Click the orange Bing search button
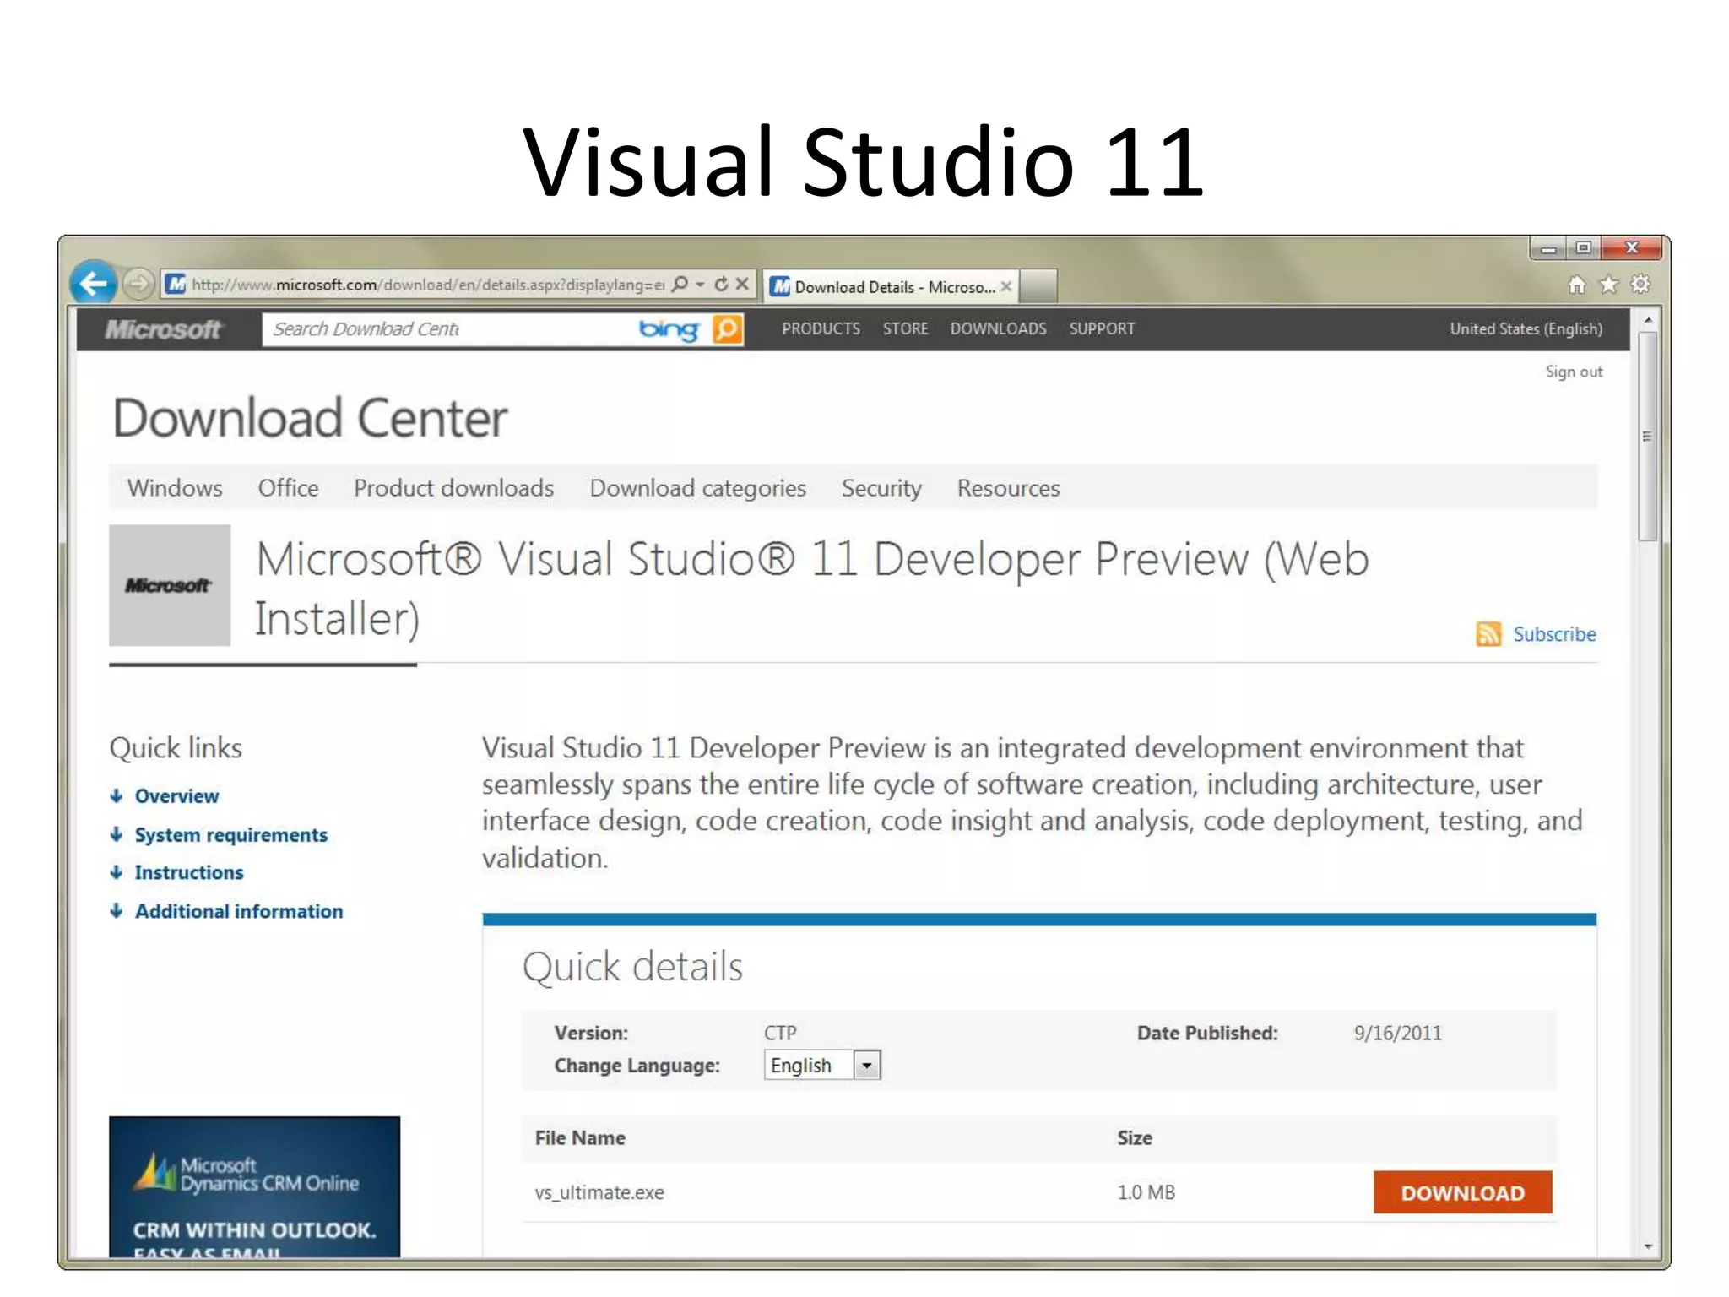The height and width of the screenshot is (1297, 1729). (x=728, y=329)
